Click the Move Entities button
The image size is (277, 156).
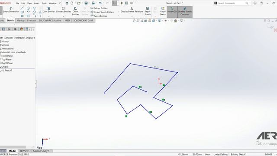point(99,16)
